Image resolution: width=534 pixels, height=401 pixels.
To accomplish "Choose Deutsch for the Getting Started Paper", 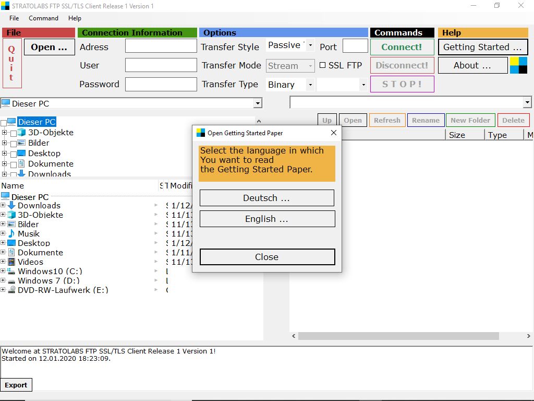I will click(x=266, y=198).
